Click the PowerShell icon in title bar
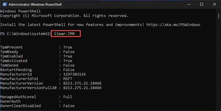The height and width of the screenshot is (111, 221). pyautogui.click(x=4, y=5)
